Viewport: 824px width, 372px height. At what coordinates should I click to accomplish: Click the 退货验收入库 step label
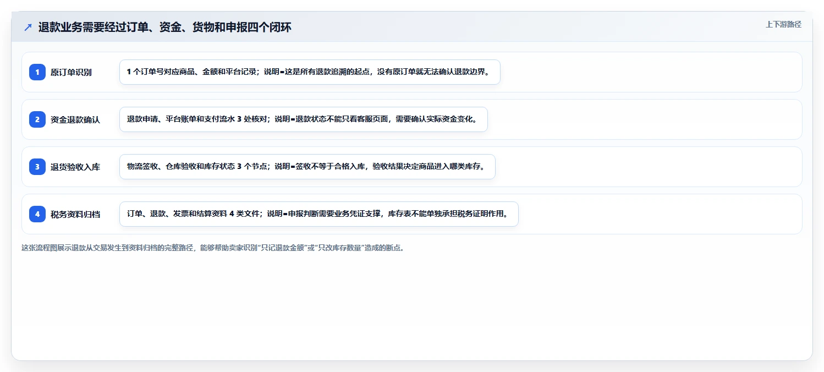pos(75,167)
